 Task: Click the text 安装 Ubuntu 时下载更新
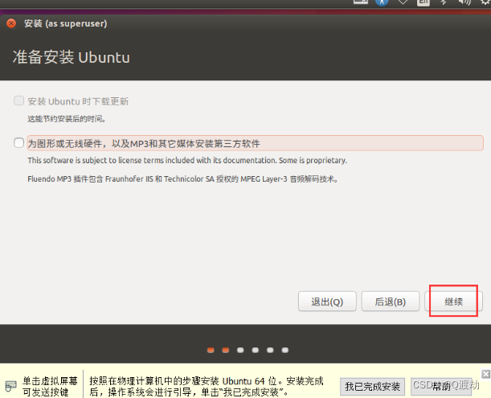point(78,101)
